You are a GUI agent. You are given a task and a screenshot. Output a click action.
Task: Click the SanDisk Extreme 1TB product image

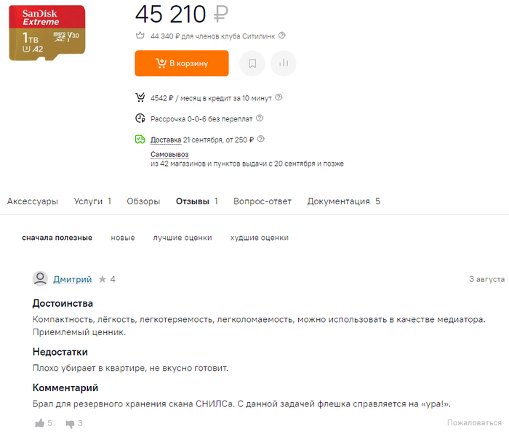coord(47,33)
